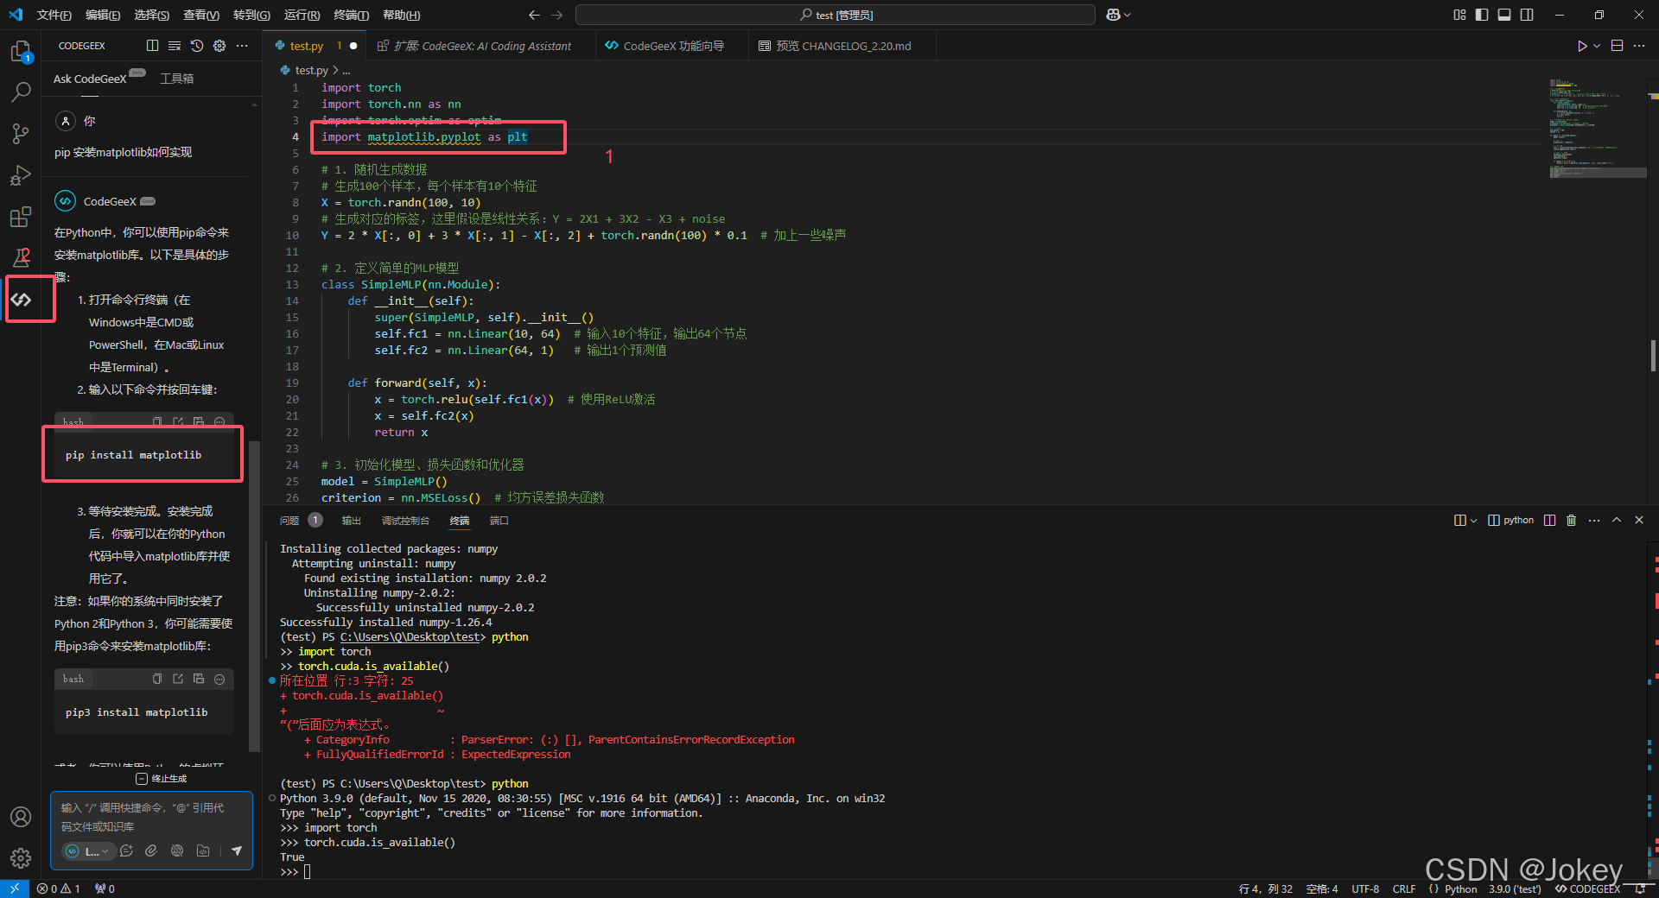Toggle the bottom panel visibility

point(1504,15)
